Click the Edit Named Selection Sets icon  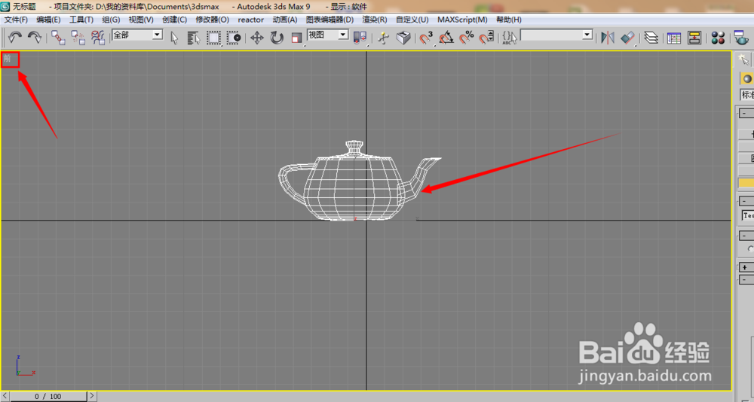tap(510, 38)
